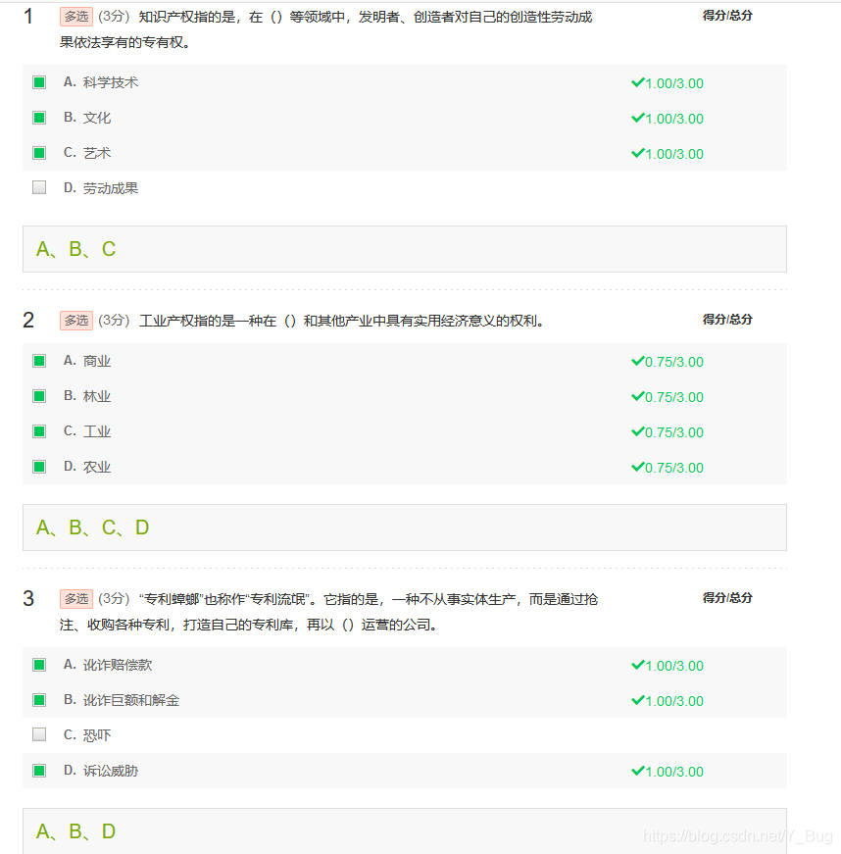Click the 多选 badge on question 2
Viewport: 841px width, 854px height.
coord(75,320)
